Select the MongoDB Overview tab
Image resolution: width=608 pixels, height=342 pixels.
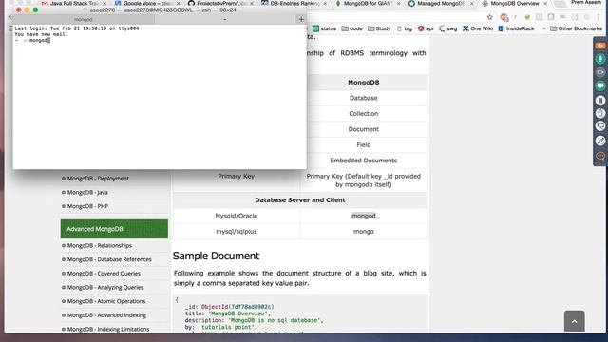tap(515, 3)
